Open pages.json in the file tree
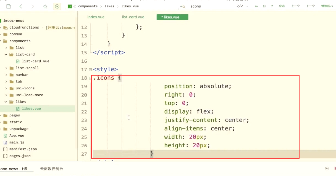This screenshot has width=336, height=176. point(20,156)
